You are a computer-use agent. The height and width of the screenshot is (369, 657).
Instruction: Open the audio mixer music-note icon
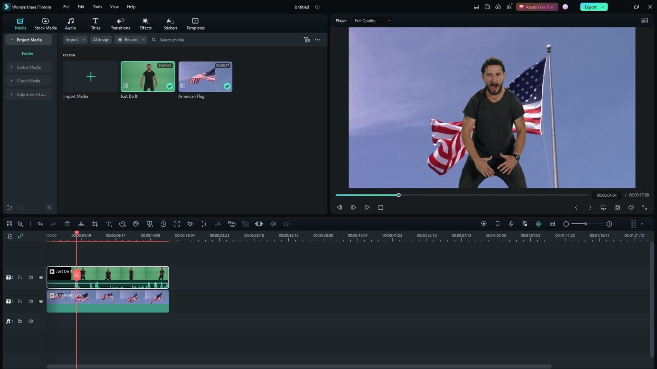click(525, 224)
